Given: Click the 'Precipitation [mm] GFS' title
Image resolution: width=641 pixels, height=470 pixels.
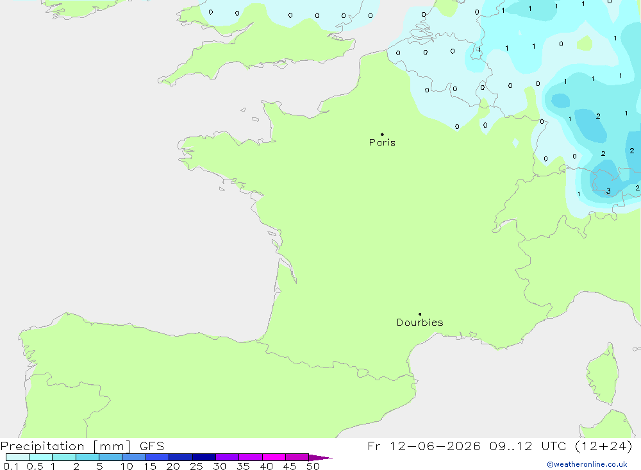Looking at the screenshot, I should 82,446.
